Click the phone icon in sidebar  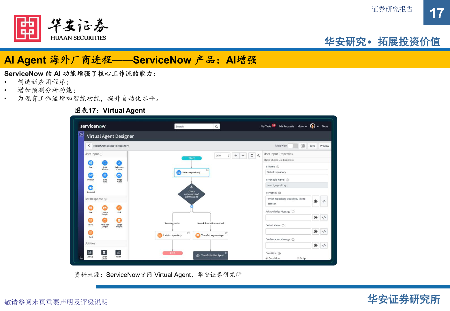coord(81,258)
